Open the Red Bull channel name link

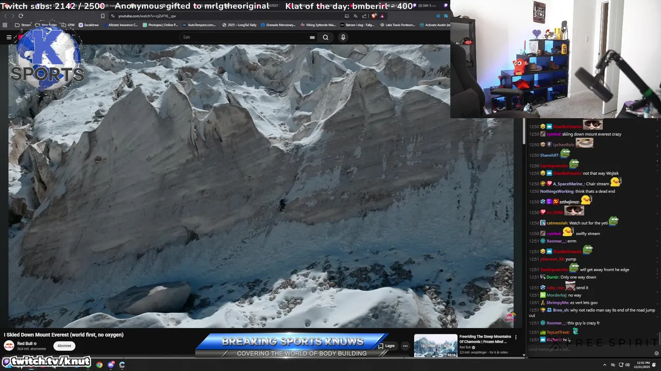click(25, 344)
